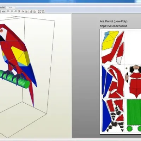Click the align-left icon after the printer
Viewport: 141px width, 141px height.
point(8,11)
